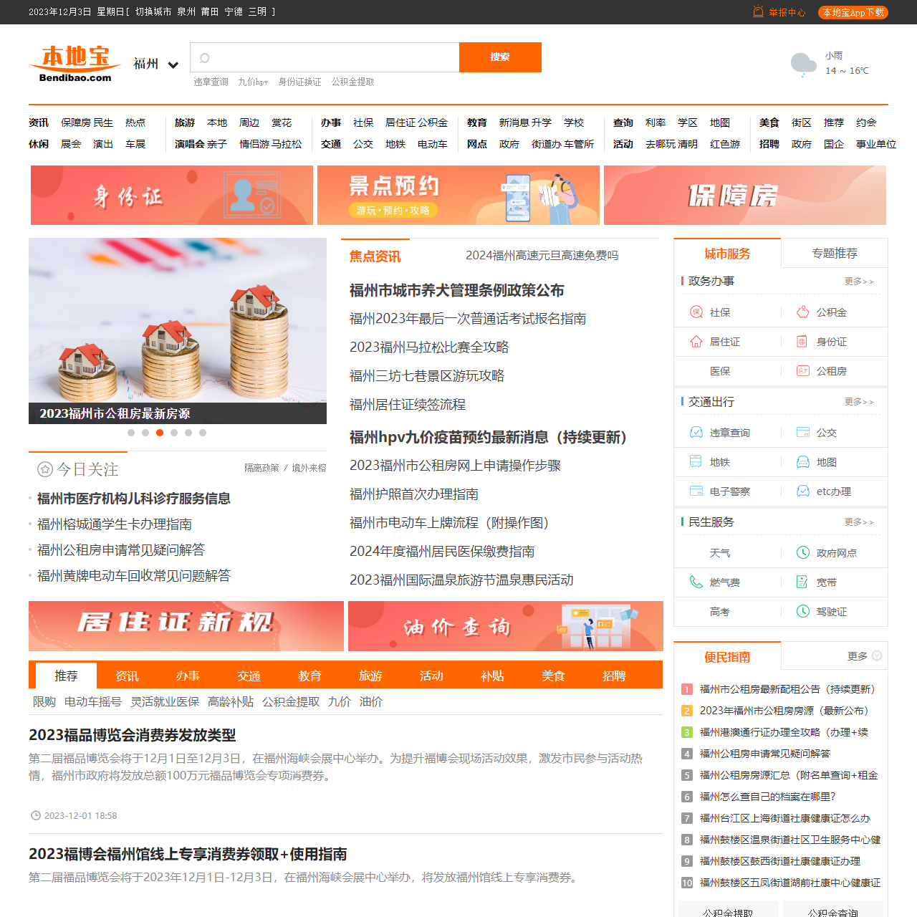
Task: Open the 公租房 icon link
Action: point(803,371)
